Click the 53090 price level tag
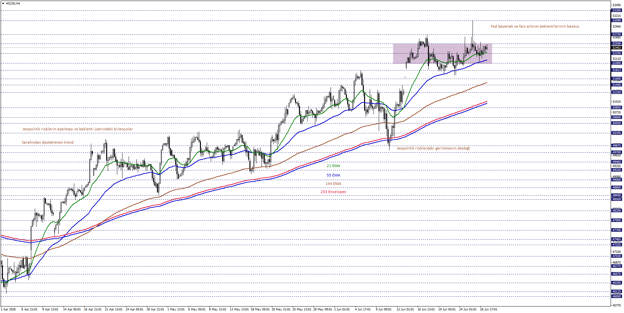Image resolution: width=624 pixels, height=313 pixels. click(x=617, y=20)
